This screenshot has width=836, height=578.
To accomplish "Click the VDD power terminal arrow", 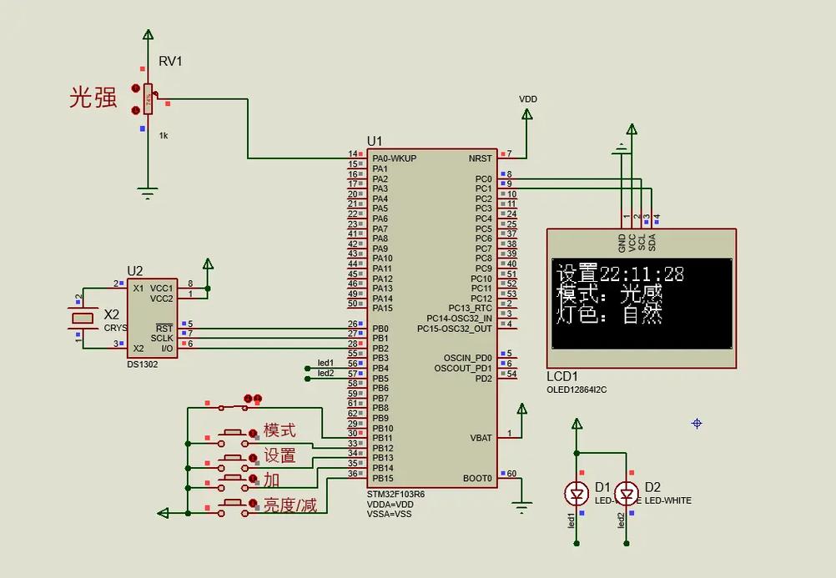I will tap(526, 114).
